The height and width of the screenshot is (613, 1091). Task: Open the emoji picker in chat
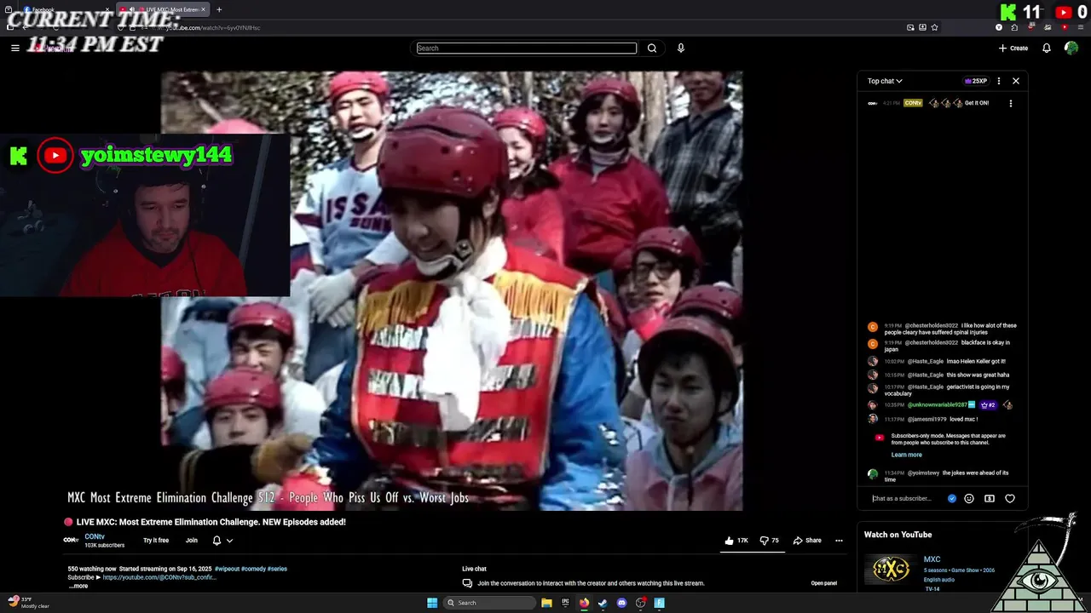tap(969, 499)
